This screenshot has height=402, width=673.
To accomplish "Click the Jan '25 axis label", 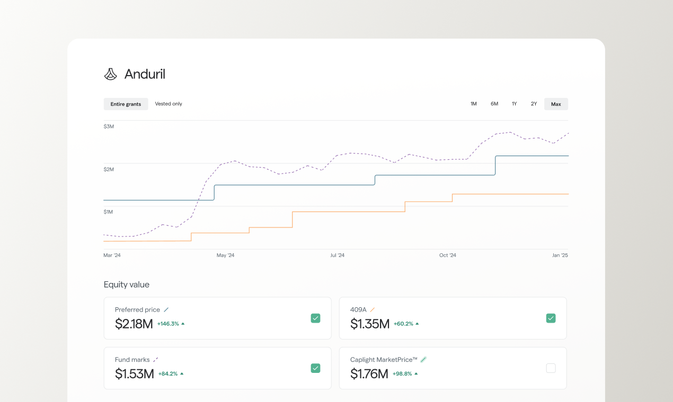I will tap(560, 255).
